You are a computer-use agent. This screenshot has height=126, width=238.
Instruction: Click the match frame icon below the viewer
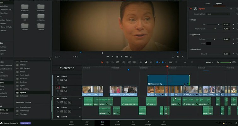tap(173, 57)
